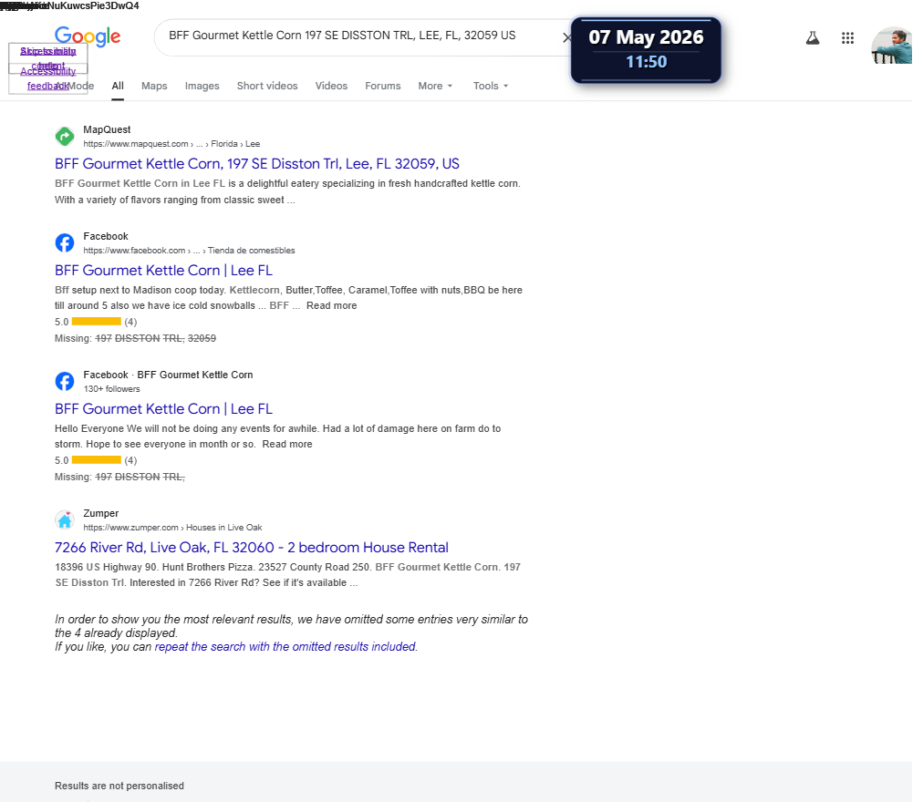Viewport: 923px width, 802px height.
Task: Click the Google logo
Action: point(88,36)
